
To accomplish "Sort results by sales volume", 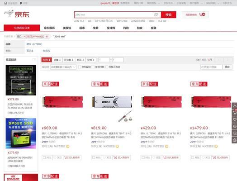I will pos(57,60).
